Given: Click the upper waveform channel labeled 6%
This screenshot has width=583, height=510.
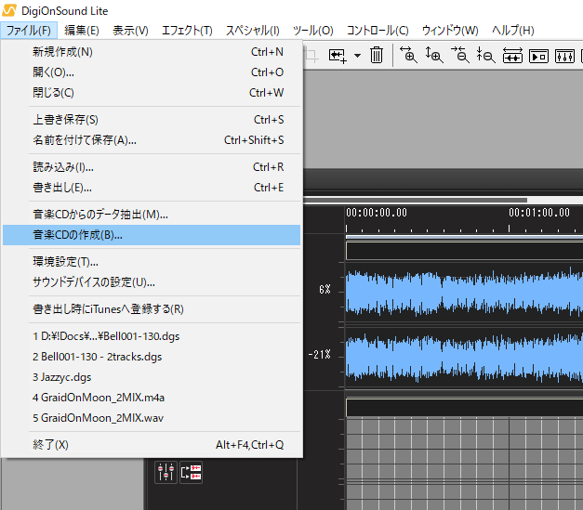Looking at the screenshot, I should pos(464,293).
